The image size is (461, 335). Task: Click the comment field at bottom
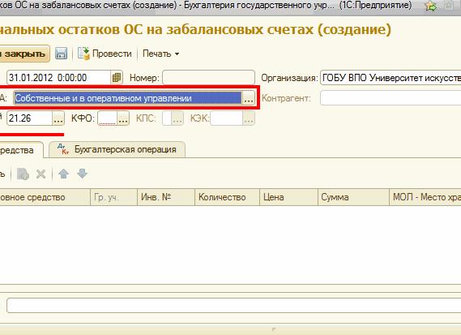coord(233,305)
